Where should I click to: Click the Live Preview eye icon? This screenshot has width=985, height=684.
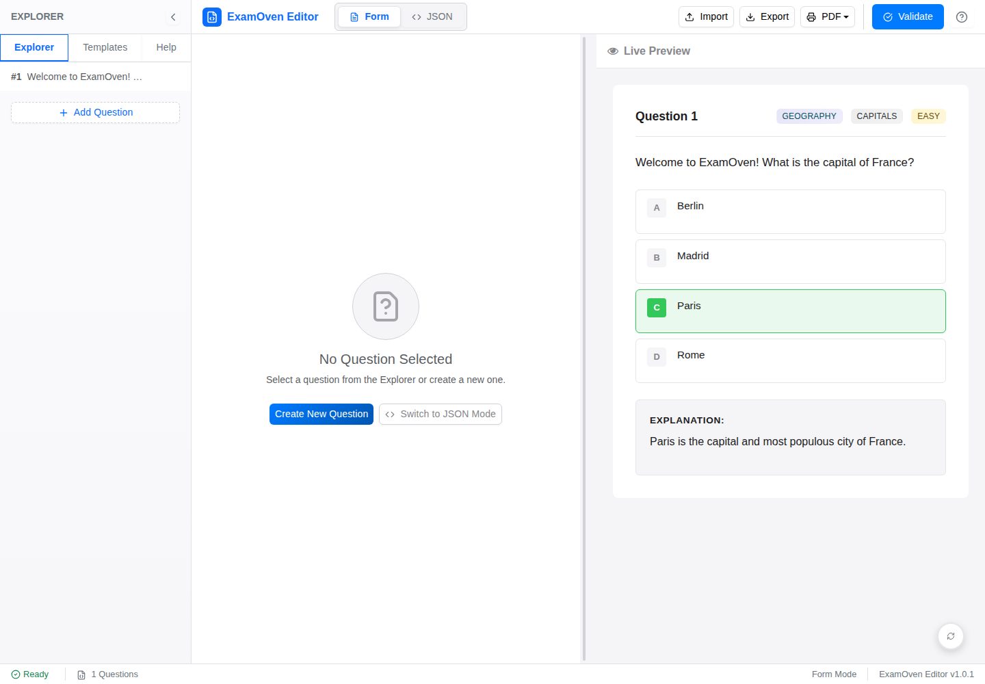pyautogui.click(x=613, y=51)
